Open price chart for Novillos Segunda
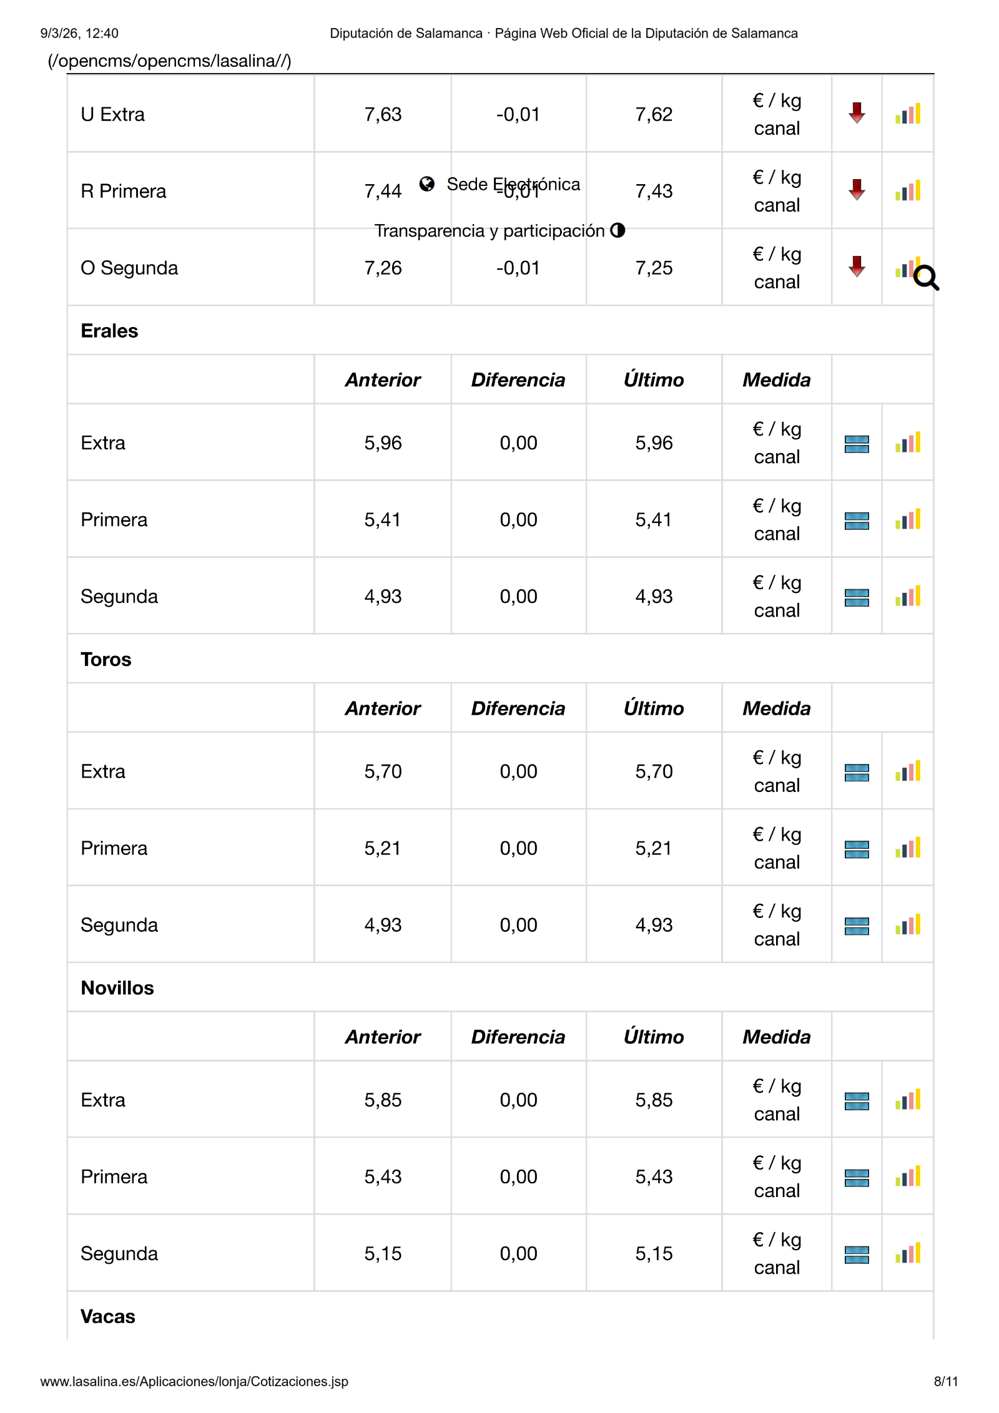Viewport: 999px width, 1413px height. pos(907,1253)
